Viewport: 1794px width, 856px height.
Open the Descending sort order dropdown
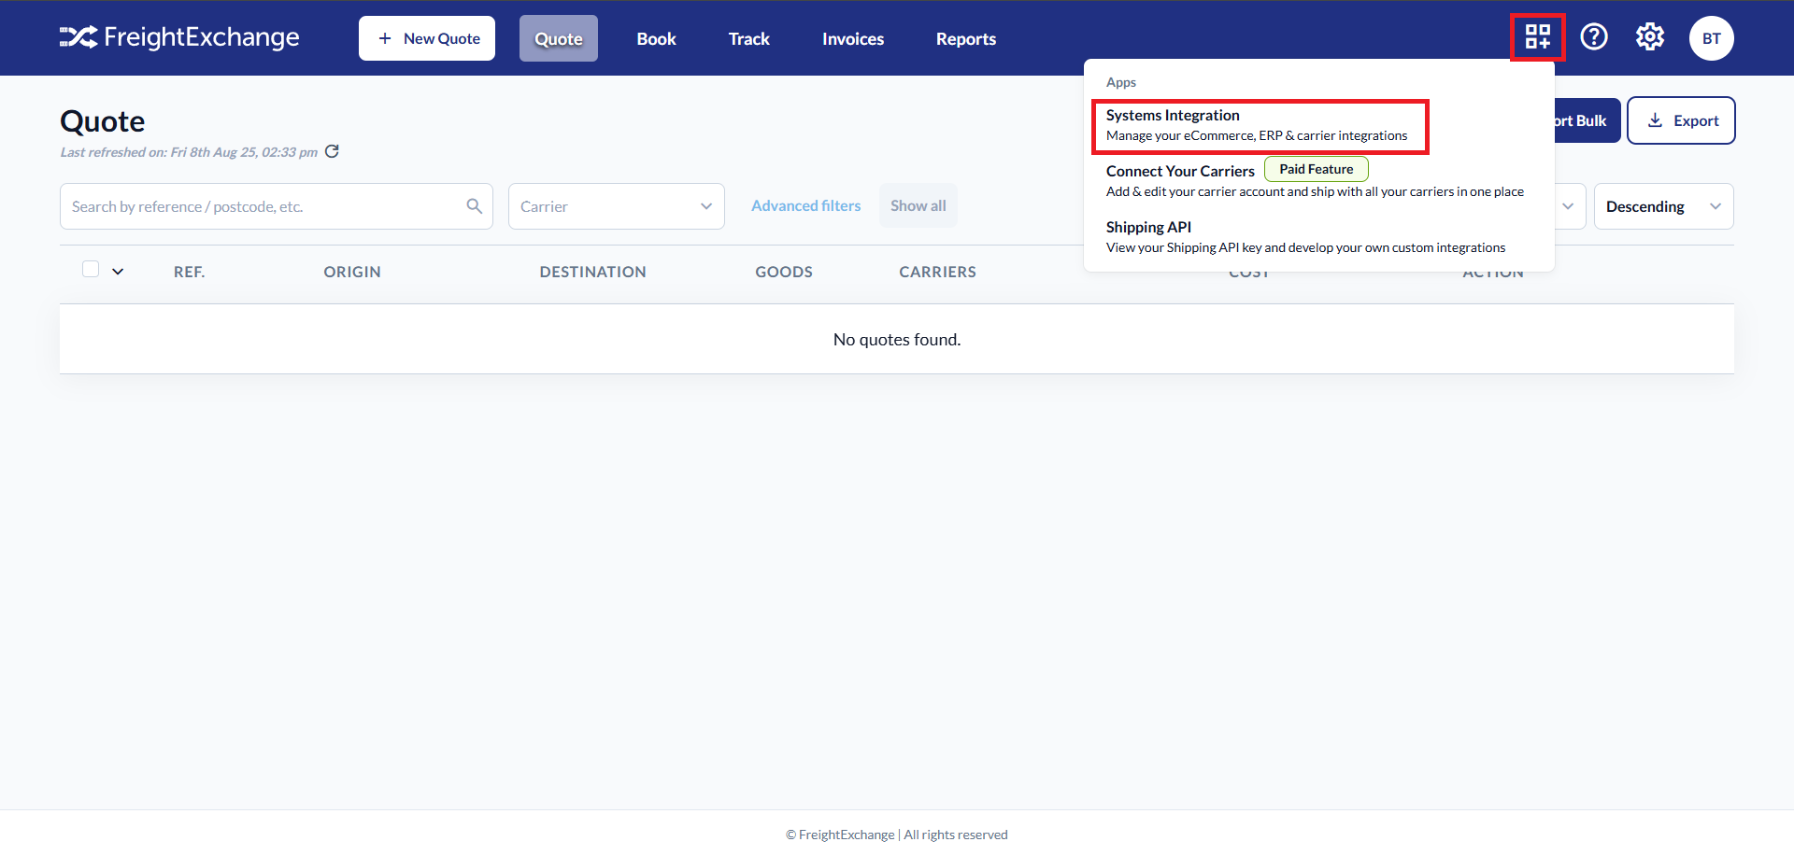(1664, 206)
